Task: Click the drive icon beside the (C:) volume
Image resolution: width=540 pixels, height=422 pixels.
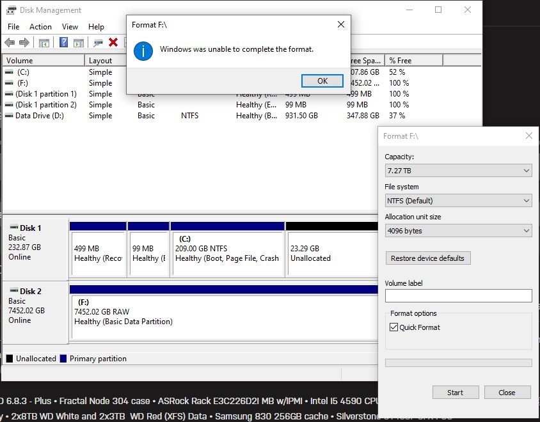Action: (x=10, y=72)
